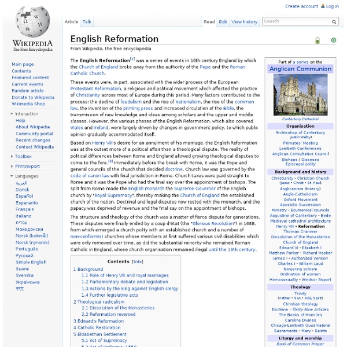The height and width of the screenshot is (347, 347).
Task: Open the Talk tab
Action: 87,22
